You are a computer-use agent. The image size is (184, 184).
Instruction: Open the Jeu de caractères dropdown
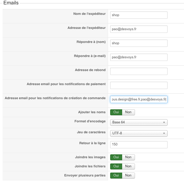click(x=139, y=133)
